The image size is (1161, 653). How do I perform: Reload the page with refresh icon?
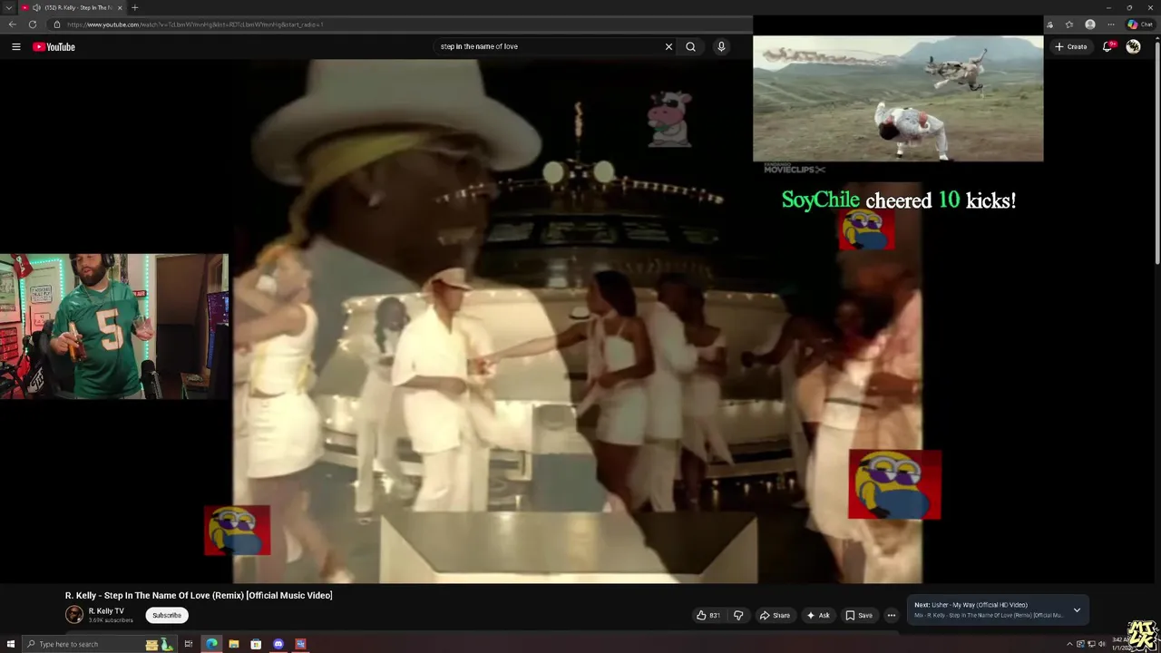coord(33,24)
